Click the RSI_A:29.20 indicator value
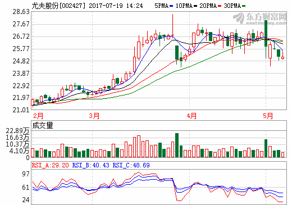Viewport: 292px width, 205px height. [51, 165]
